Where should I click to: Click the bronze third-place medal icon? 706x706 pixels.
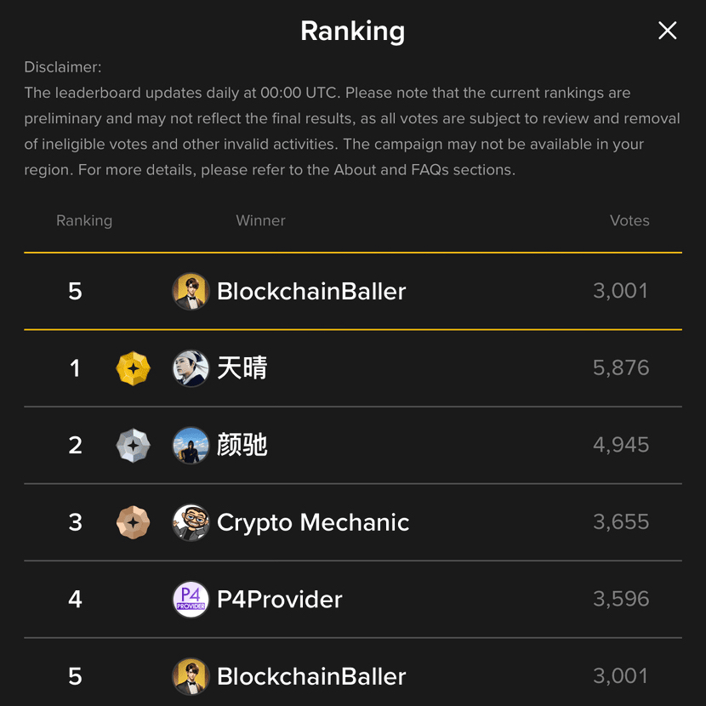(133, 522)
